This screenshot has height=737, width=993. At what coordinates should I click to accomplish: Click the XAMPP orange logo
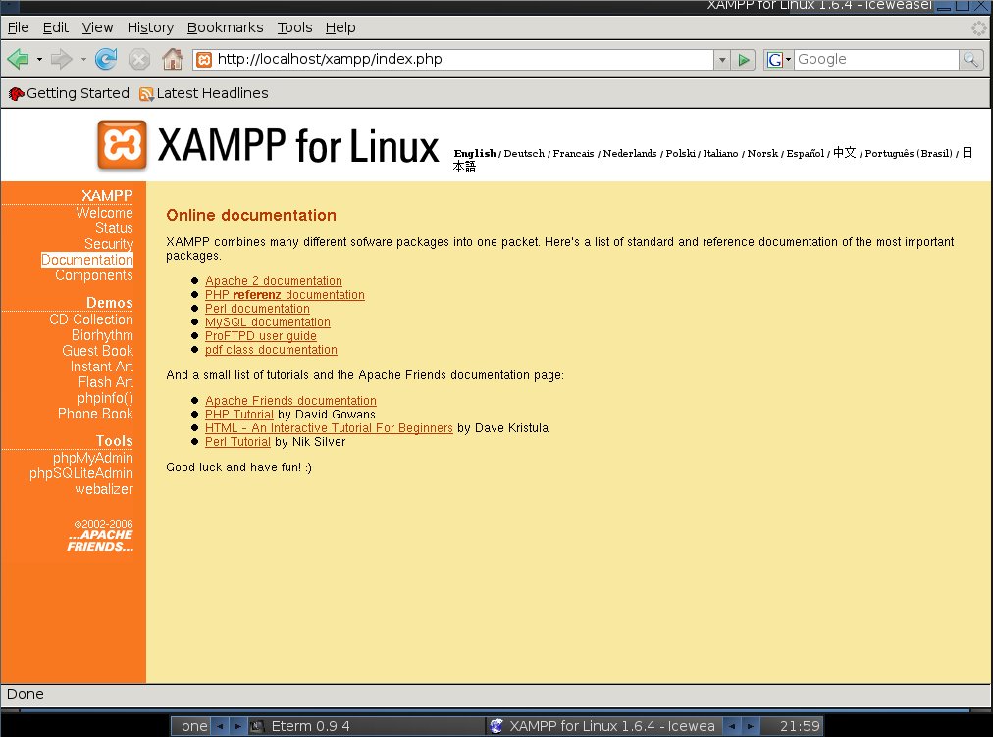click(123, 145)
